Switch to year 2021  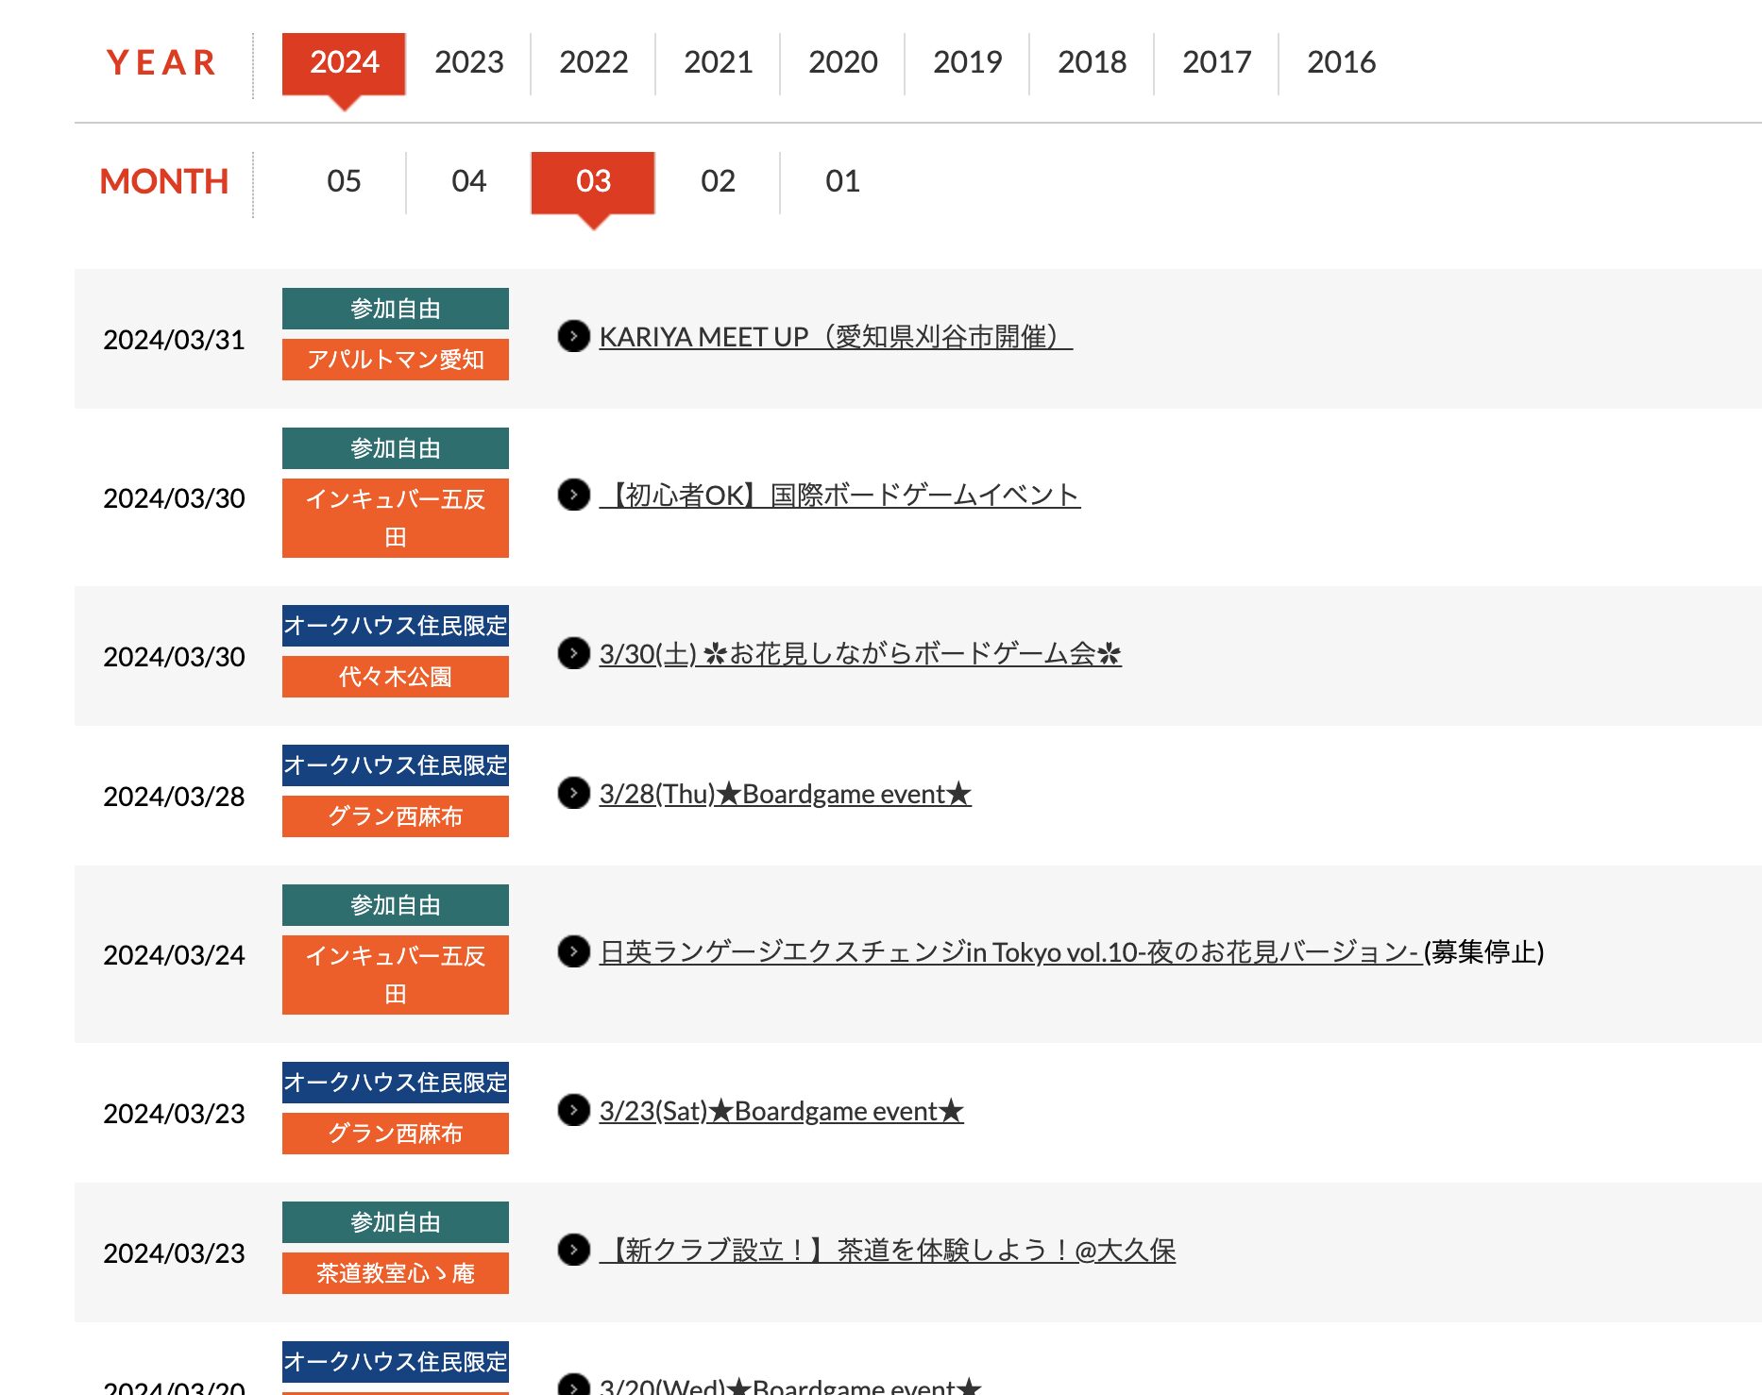click(718, 62)
